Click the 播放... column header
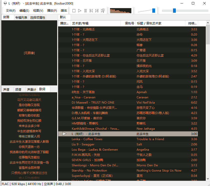210x186 pixels. pos(64,23)
